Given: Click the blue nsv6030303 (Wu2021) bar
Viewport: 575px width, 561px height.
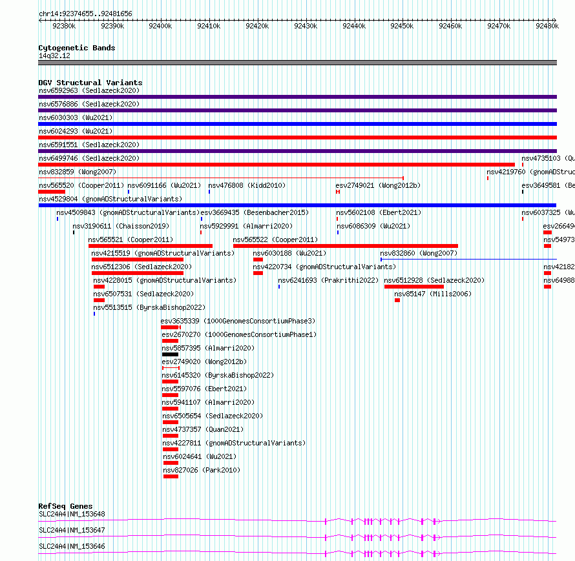Looking at the screenshot, I should 297,124.
